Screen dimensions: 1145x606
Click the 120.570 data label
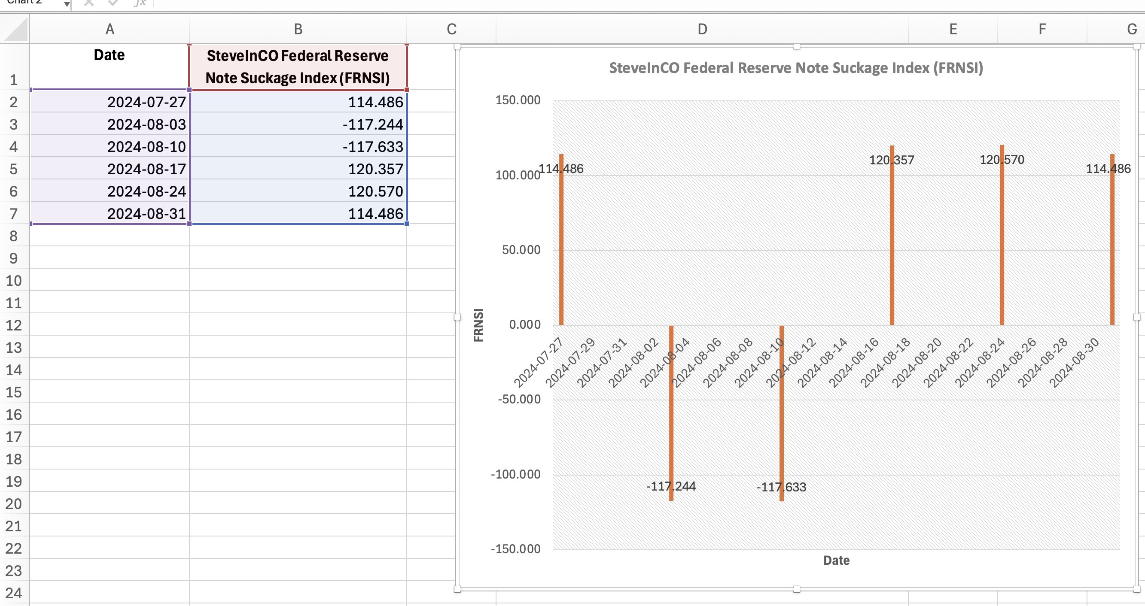[x=1002, y=160]
